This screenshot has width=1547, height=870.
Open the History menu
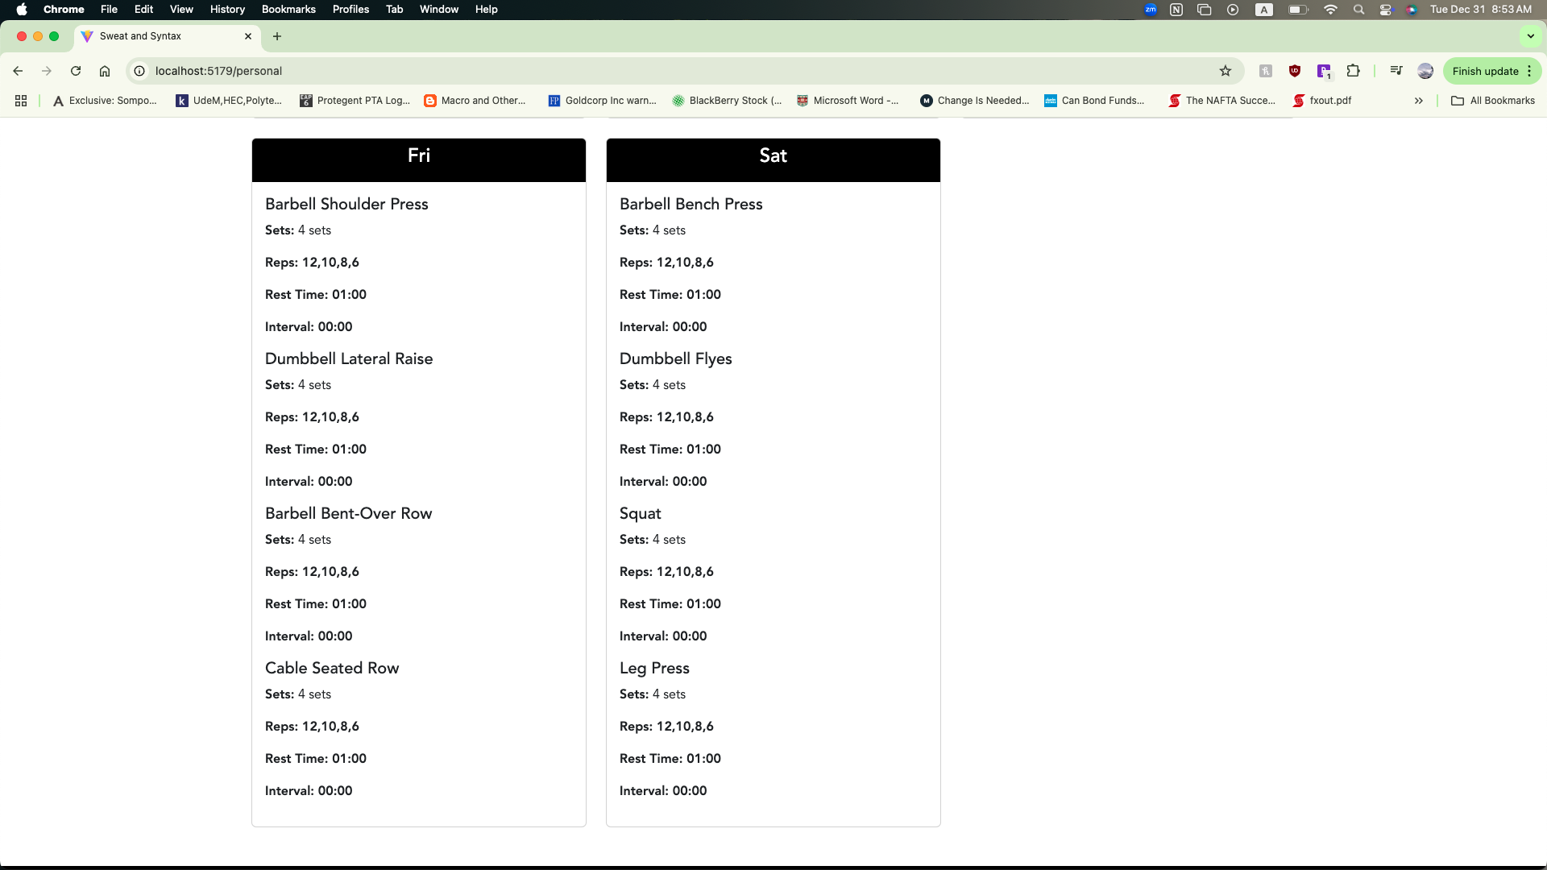[227, 10]
